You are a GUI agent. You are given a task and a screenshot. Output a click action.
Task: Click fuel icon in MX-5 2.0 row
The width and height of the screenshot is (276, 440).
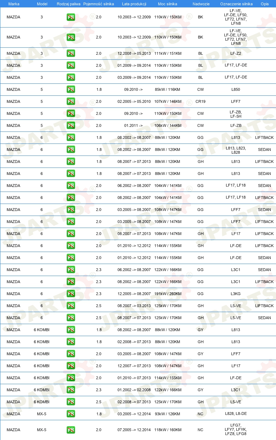coord(71,430)
